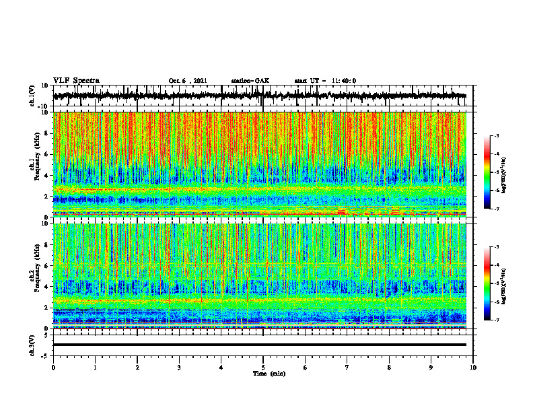Select the "-10" tick of ch.1(V) axis

pyautogui.click(x=44, y=106)
